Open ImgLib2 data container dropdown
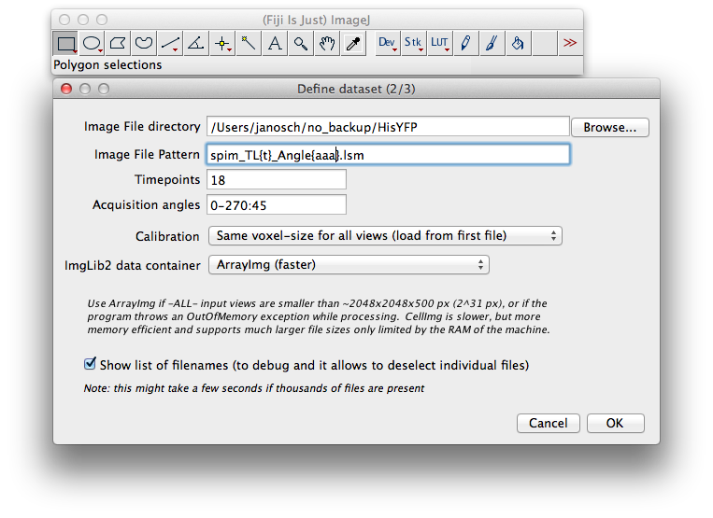The image size is (713, 518). point(349,265)
